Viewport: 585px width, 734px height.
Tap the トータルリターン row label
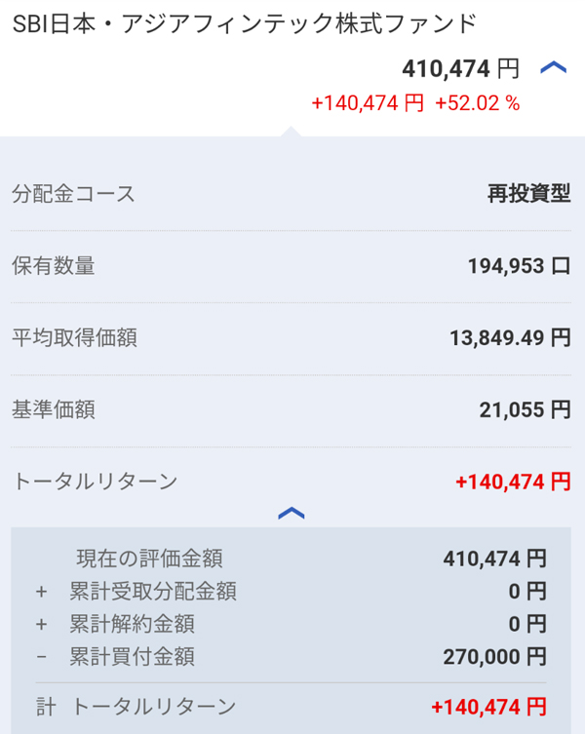pos(95,481)
